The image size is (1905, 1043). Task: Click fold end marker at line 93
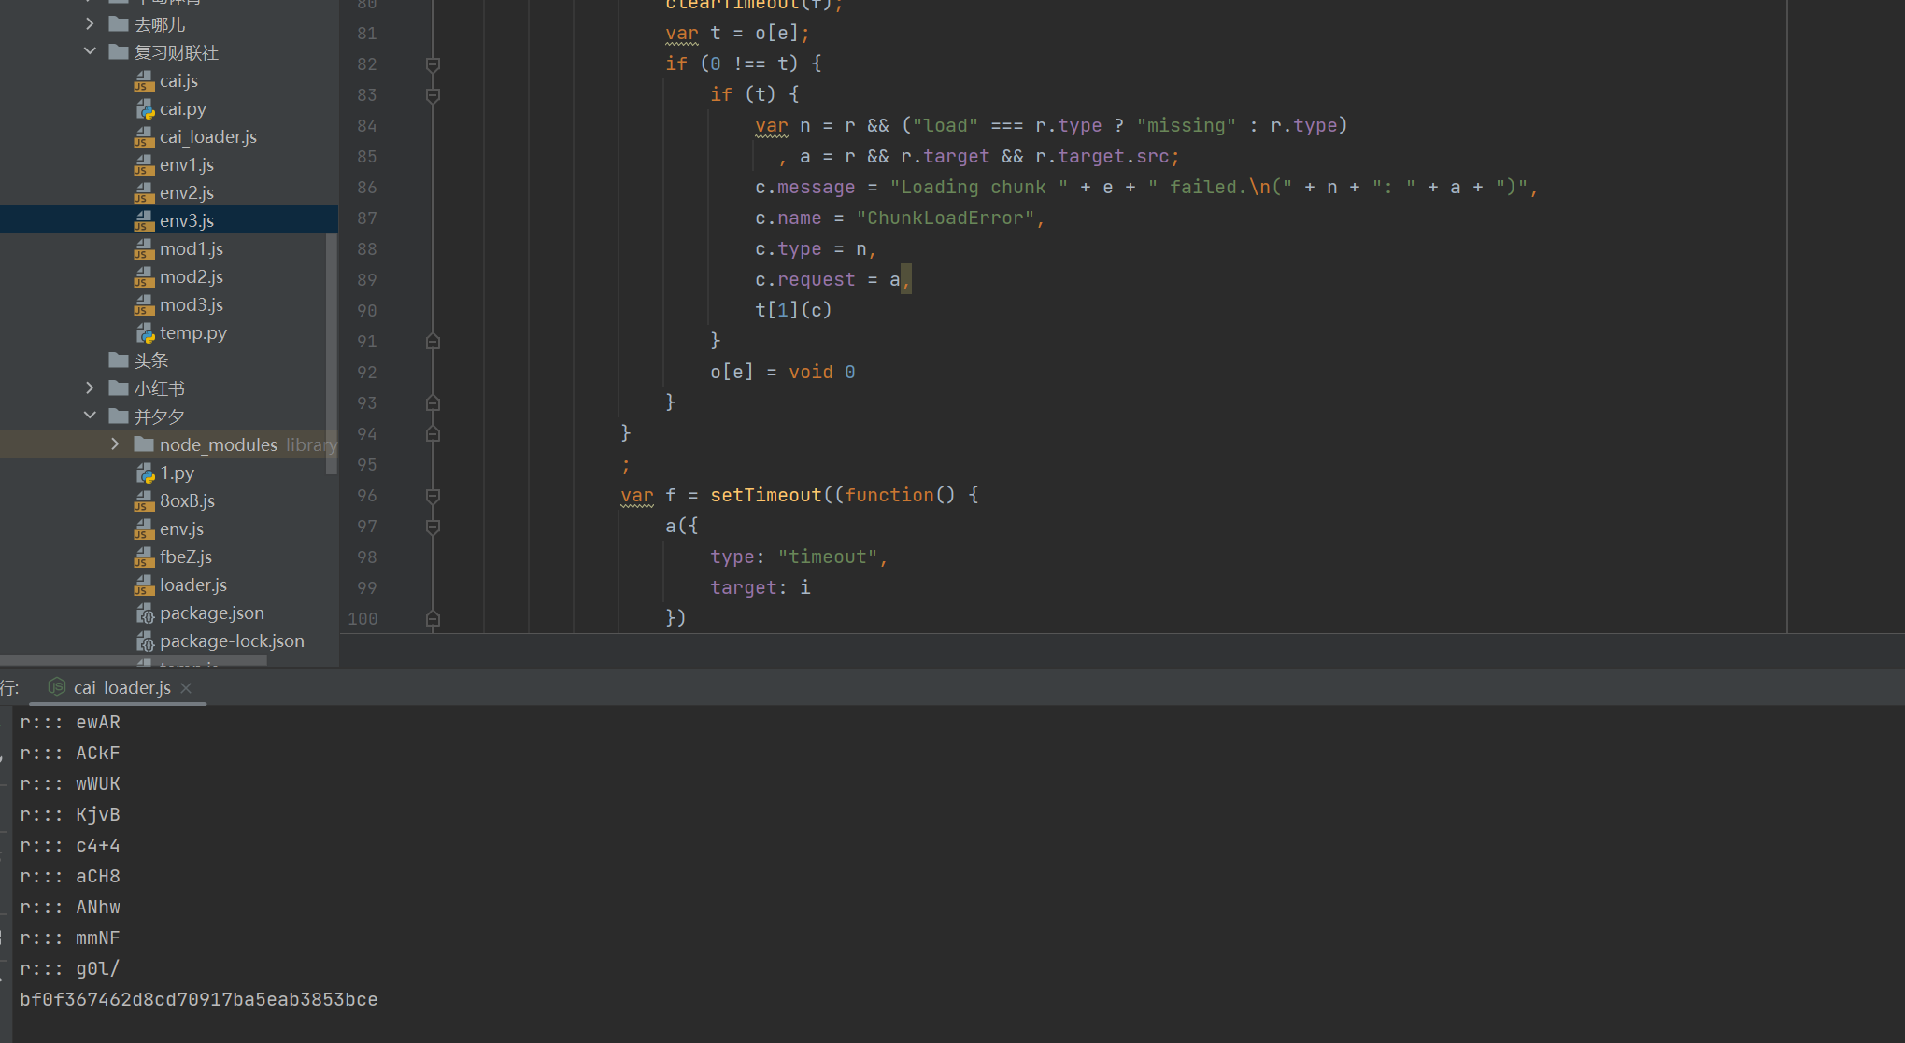(433, 403)
